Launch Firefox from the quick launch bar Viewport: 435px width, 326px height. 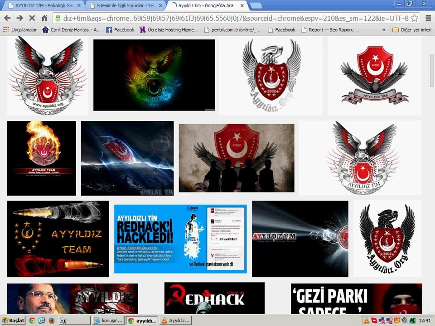click(52, 321)
